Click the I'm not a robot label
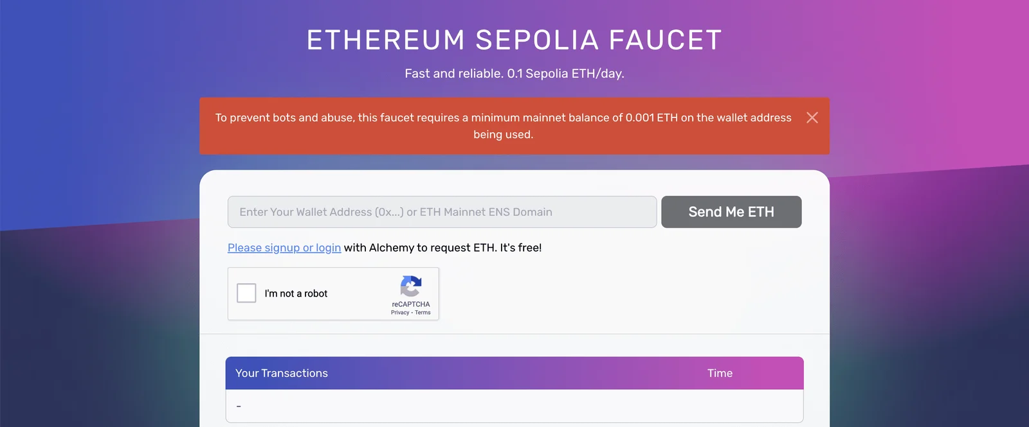The height and width of the screenshot is (427, 1029). click(296, 293)
